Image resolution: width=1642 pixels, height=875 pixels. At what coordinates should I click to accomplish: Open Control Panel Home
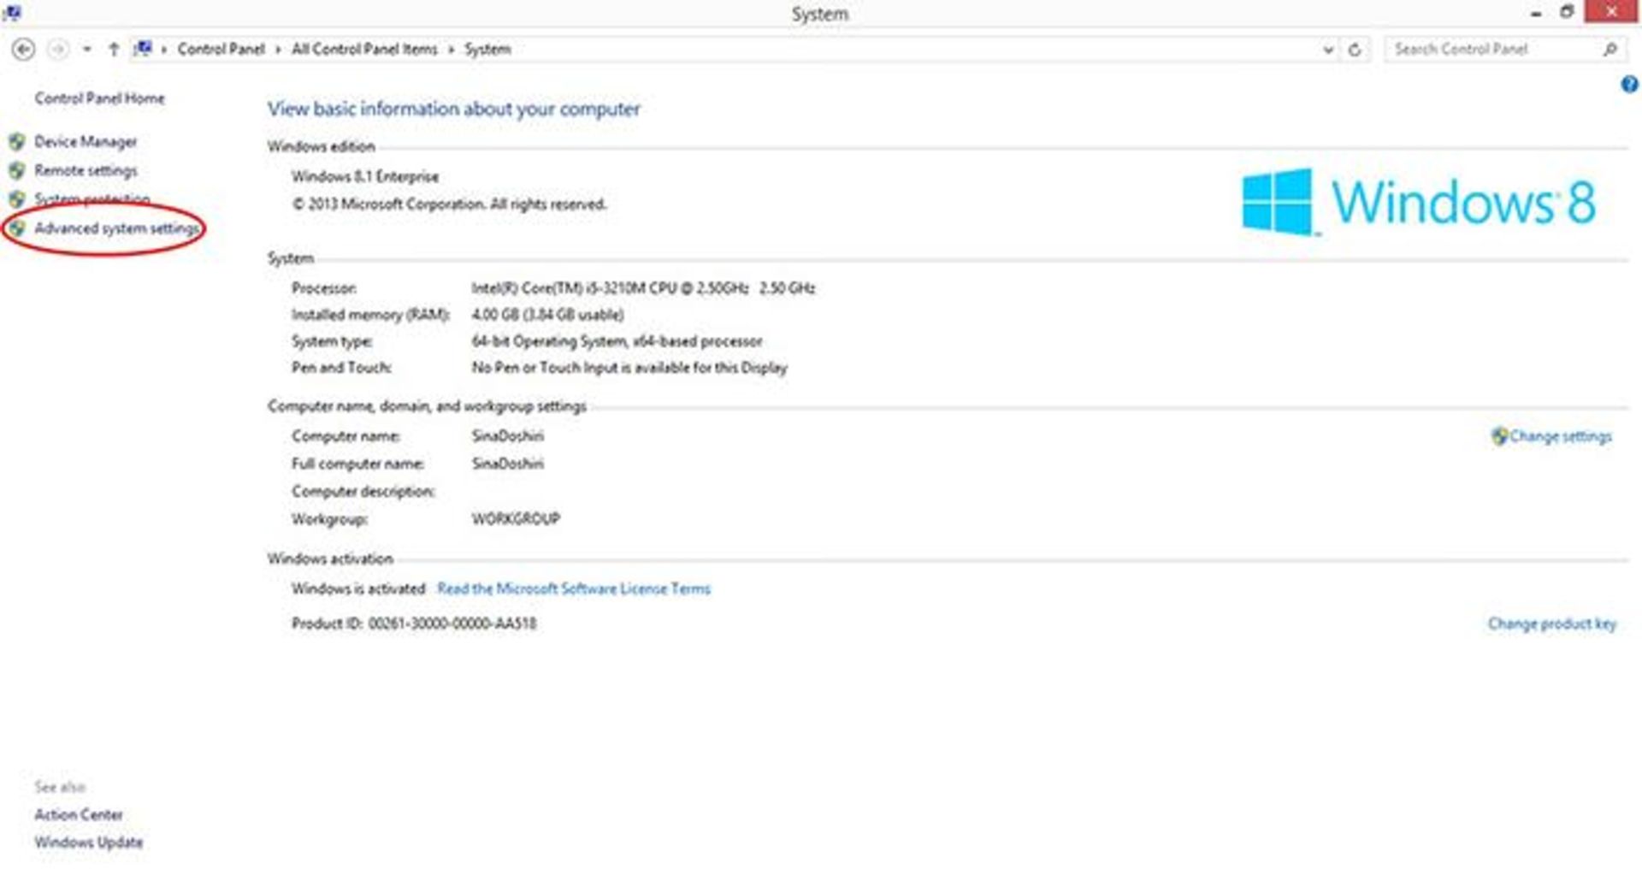99,98
